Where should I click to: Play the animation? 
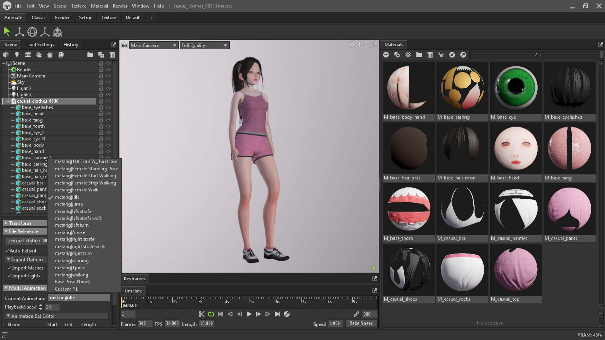(249, 314)
